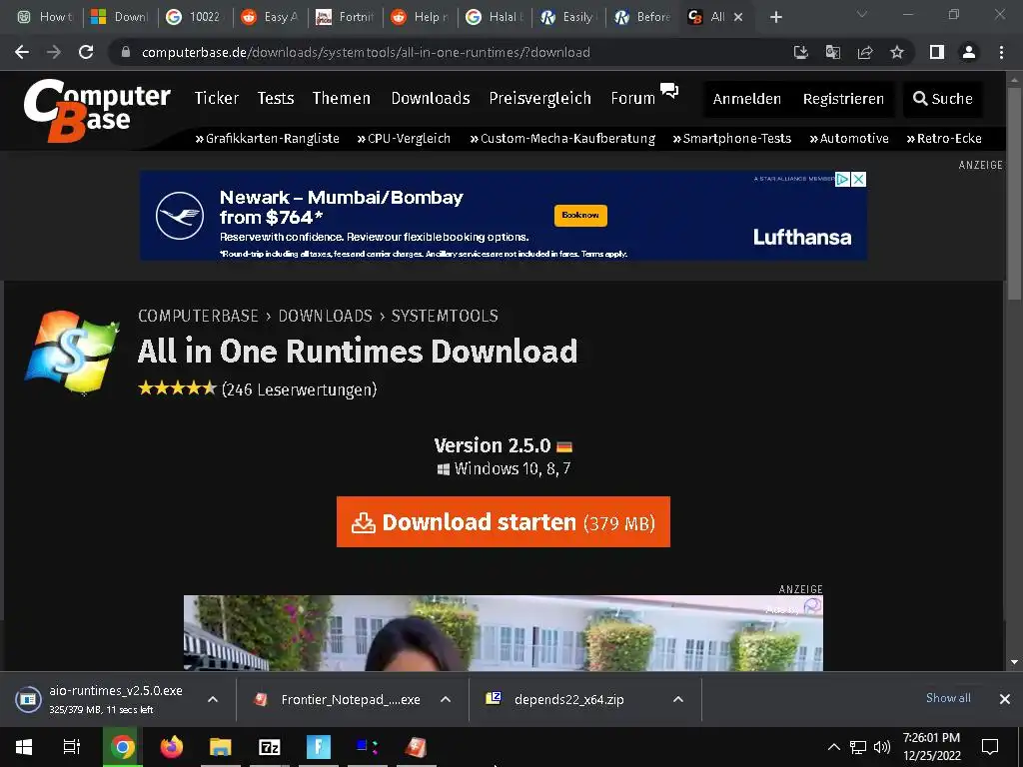Open the Downloads menu item
The image size is (1023, 767).
click(x=431, y=98)
